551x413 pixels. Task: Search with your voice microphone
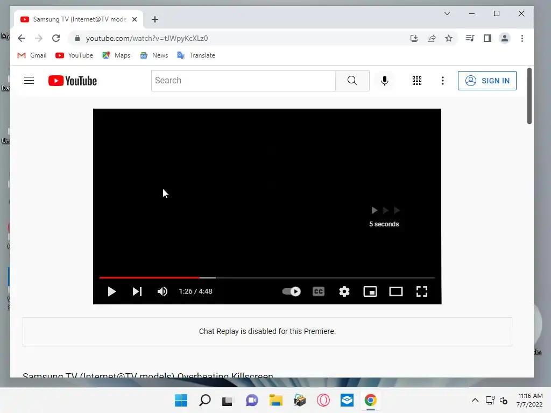pos(385,81)
